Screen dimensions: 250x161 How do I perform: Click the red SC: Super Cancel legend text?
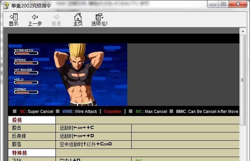(37, 111)
